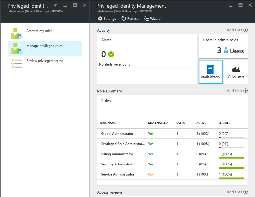The width and height of the screenshot is (255, 197).
Task: Select the 'No alerts were found' message
Action: click(x=115, y=64)
